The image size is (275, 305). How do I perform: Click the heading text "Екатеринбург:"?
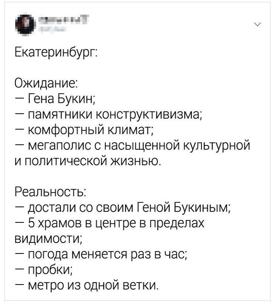56,51
